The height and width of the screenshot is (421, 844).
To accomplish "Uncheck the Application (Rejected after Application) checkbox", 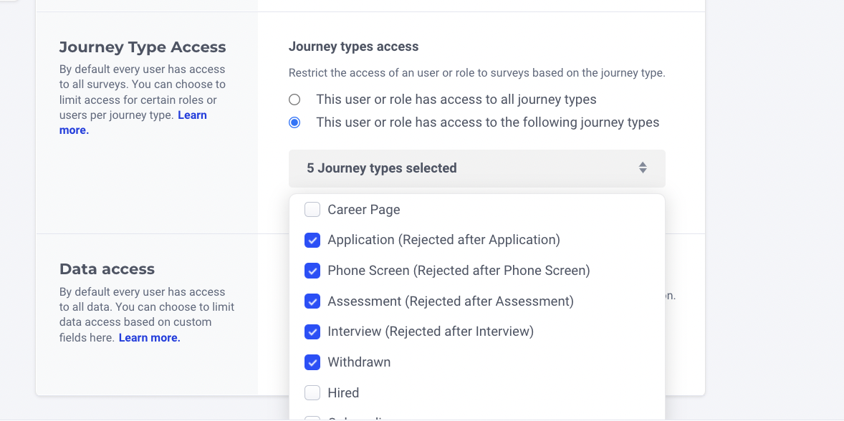I will [312, 241].
